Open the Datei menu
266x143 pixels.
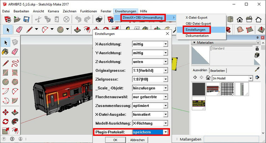(x=6, y=11)
